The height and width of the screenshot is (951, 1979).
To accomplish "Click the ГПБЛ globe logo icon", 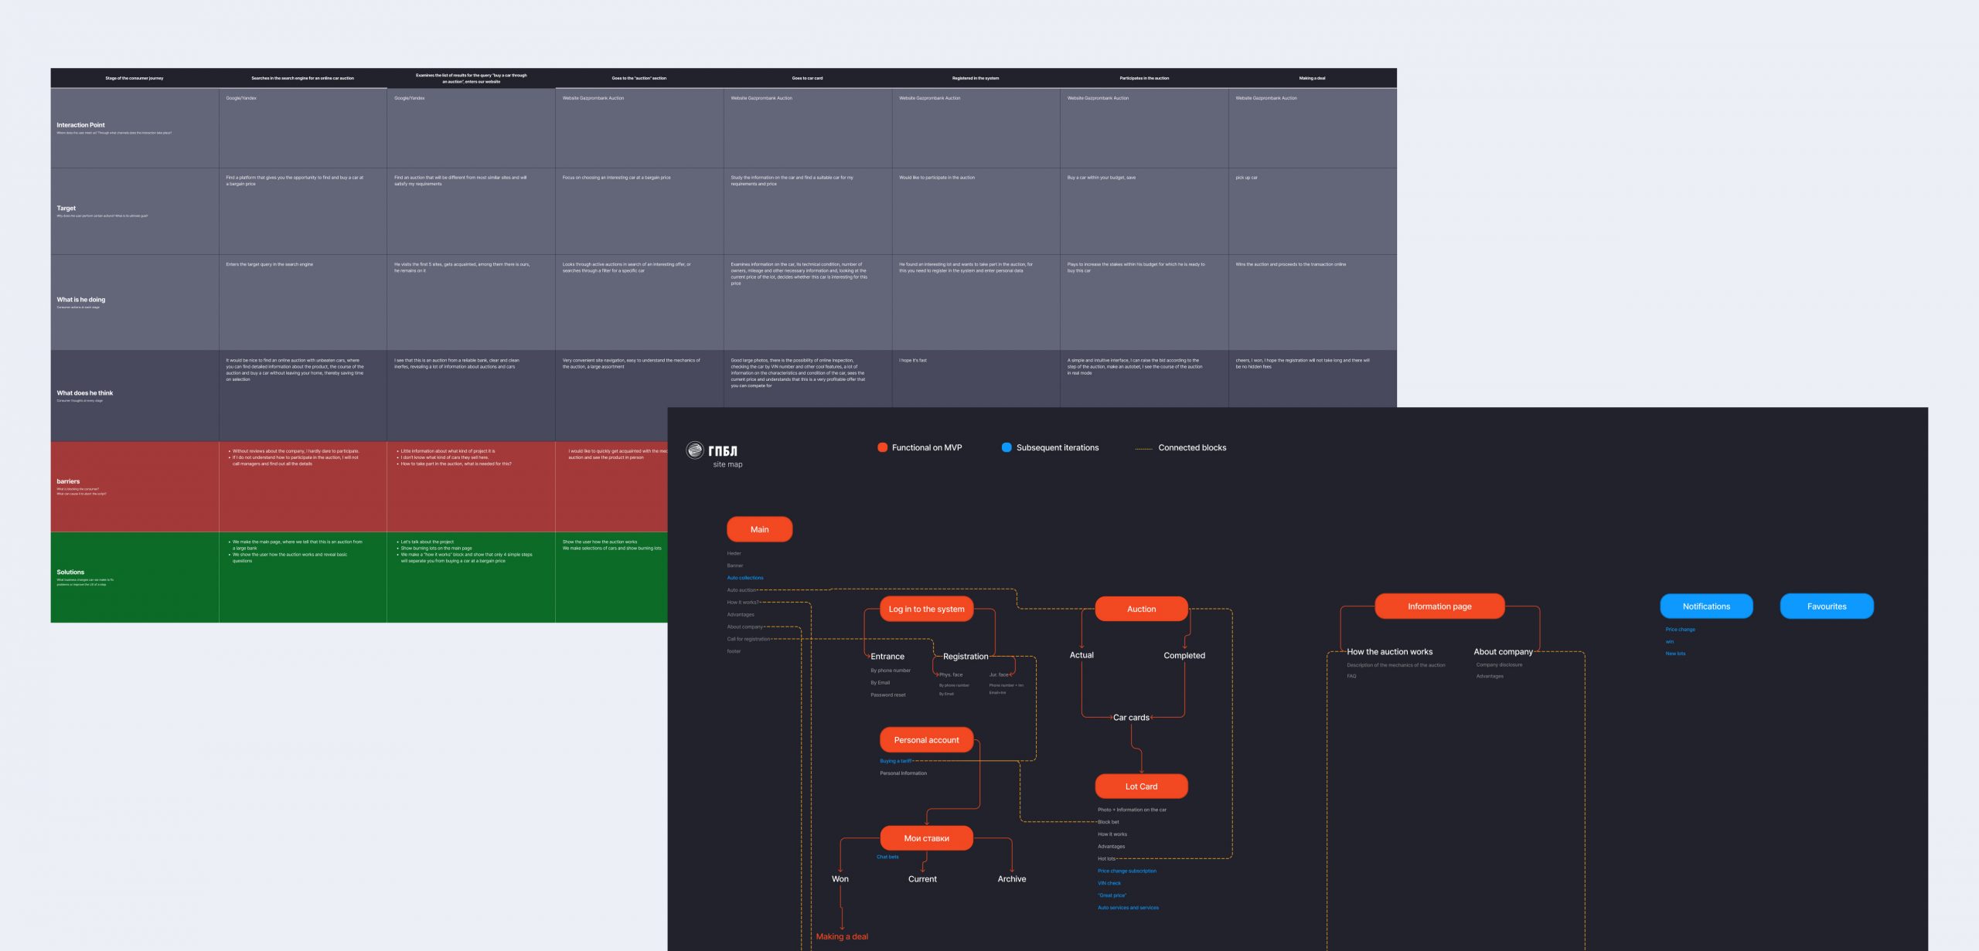I will tap(695, 450).
